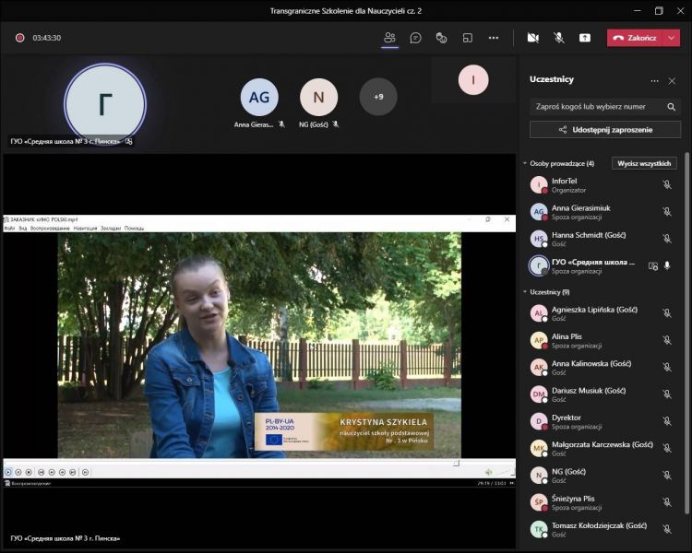
Task: Close the Uczestnicy panel
Action: point(672,80)
